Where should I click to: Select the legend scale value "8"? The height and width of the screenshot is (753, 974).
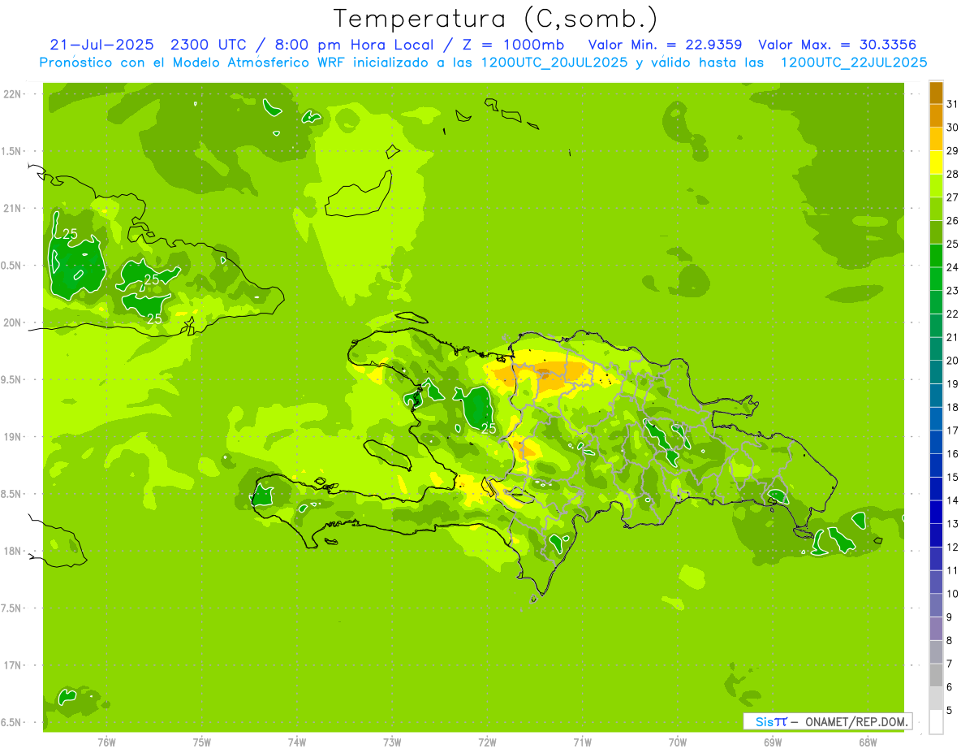(950, 641)
